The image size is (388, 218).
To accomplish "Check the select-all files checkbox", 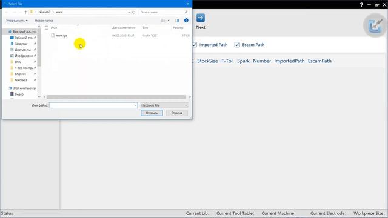I will click(x=47, y=28).
